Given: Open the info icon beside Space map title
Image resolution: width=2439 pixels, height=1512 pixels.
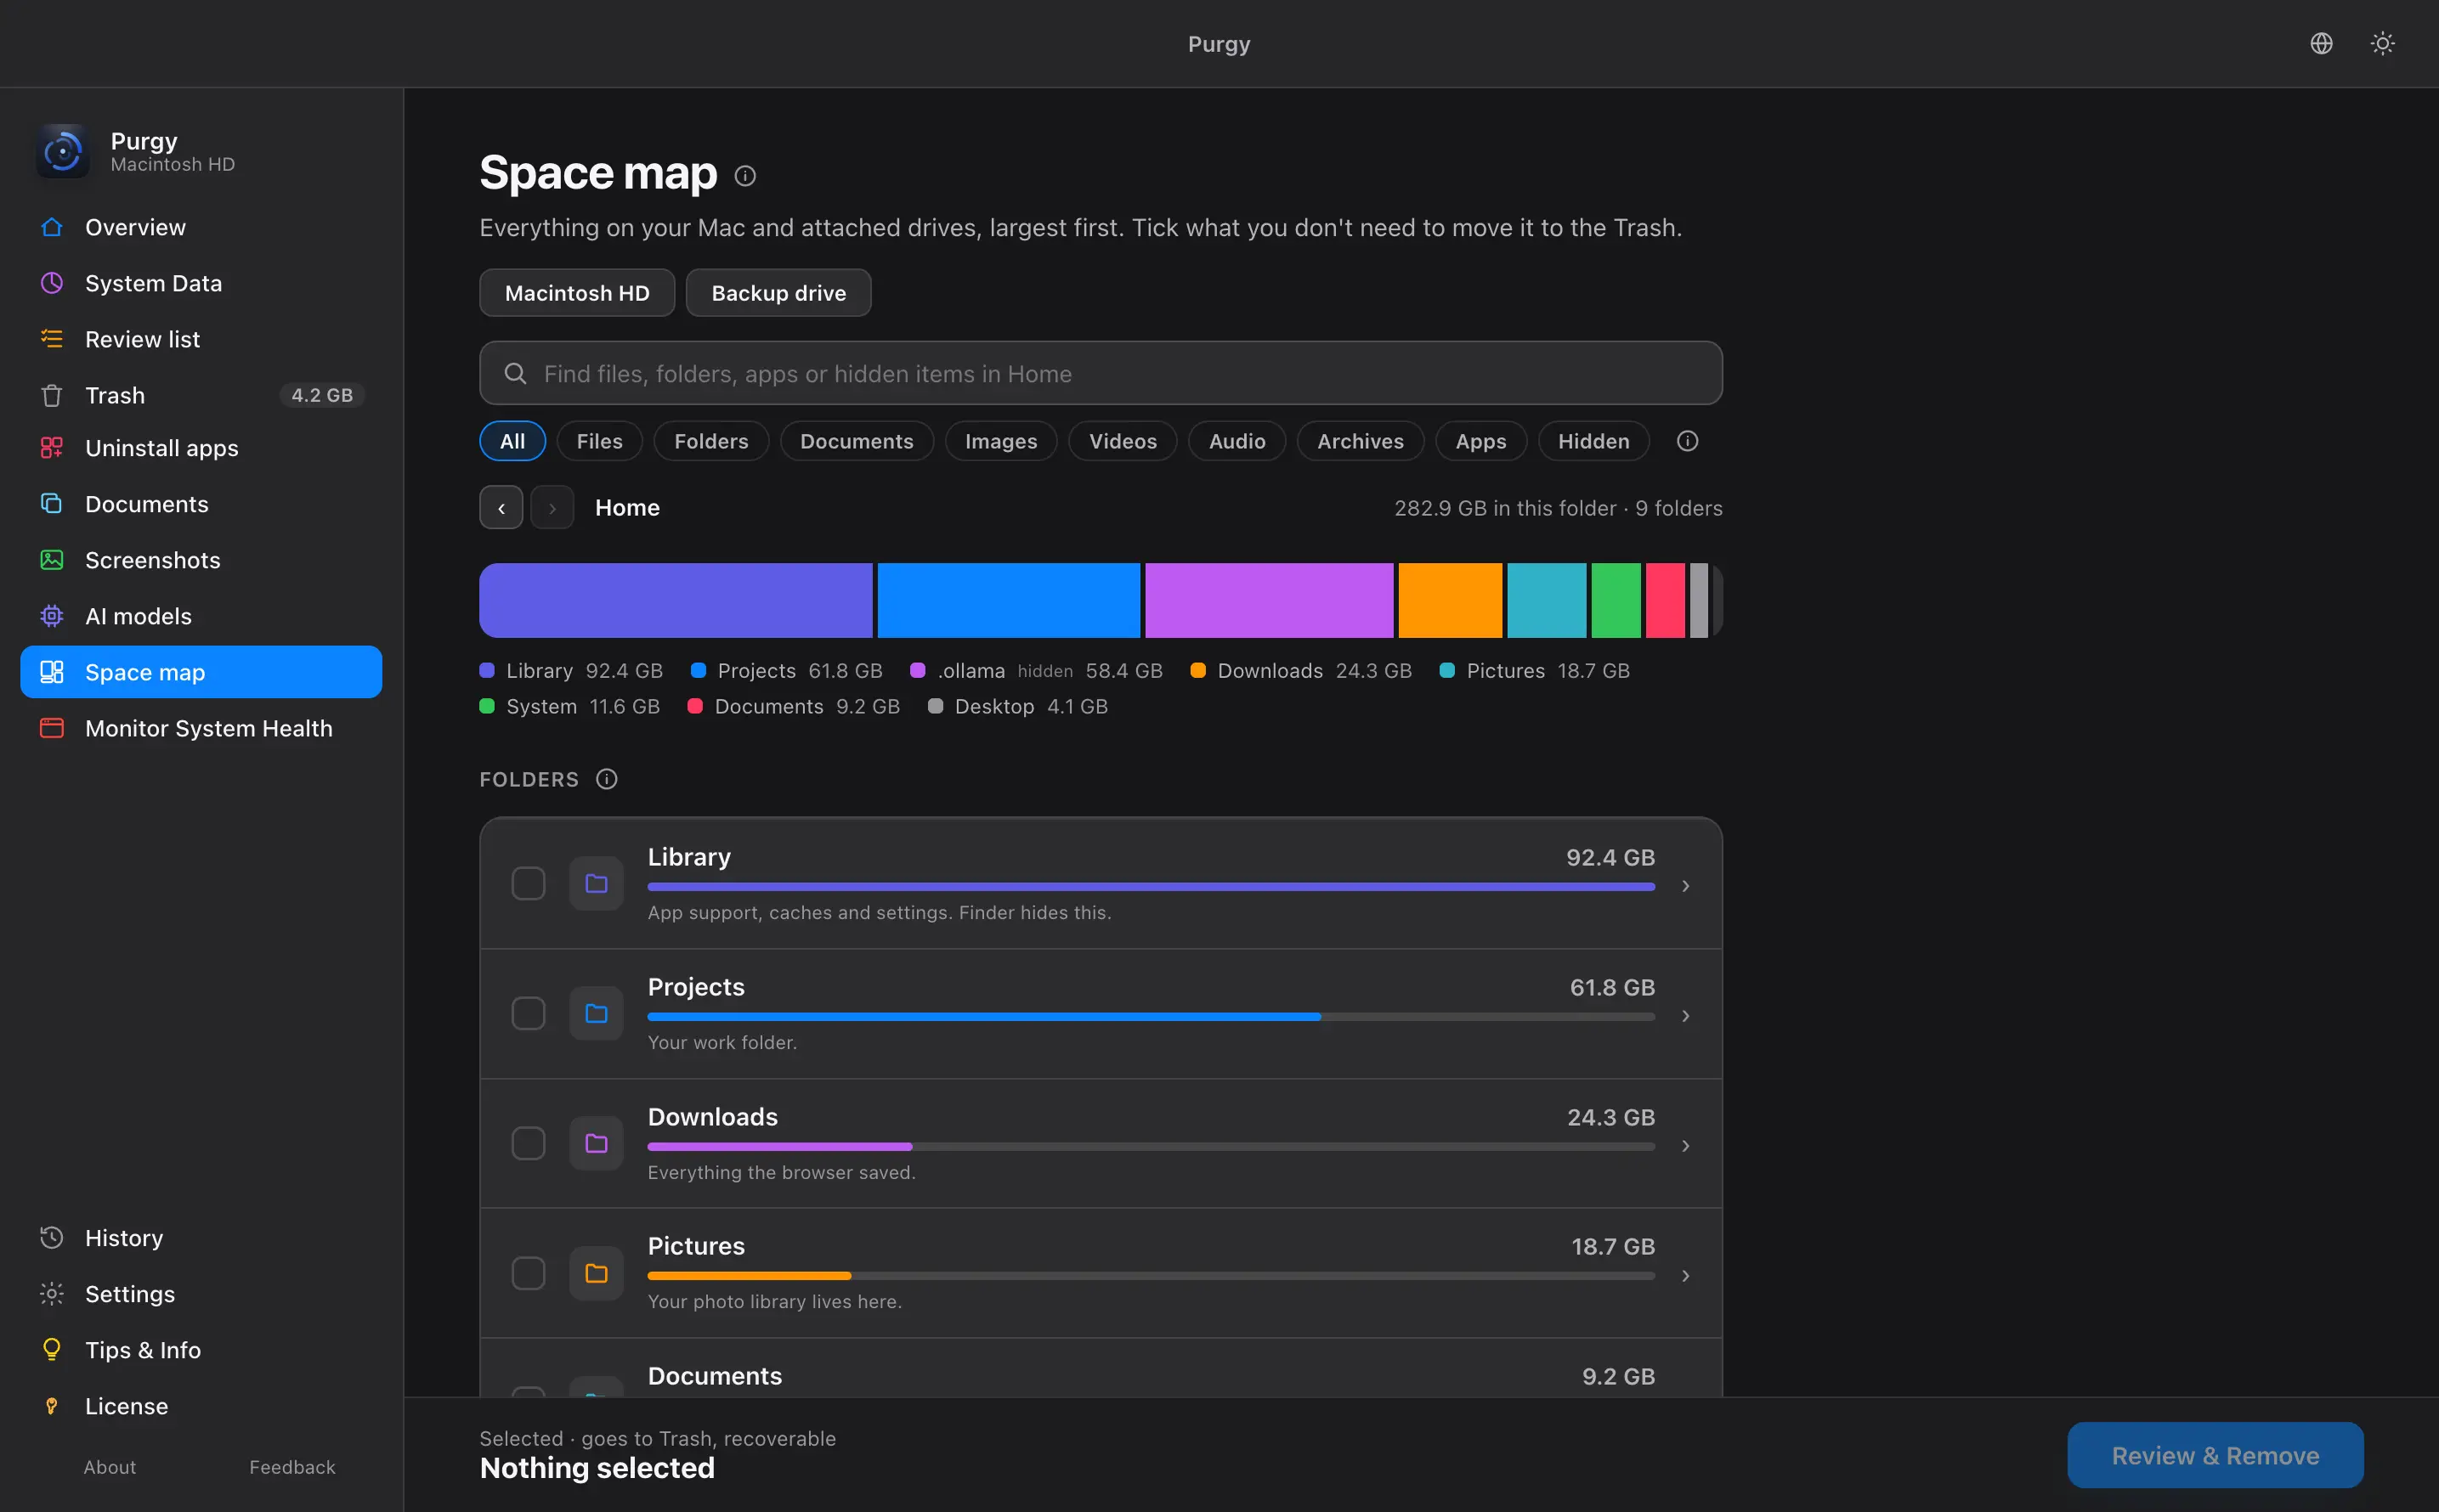Looking at the screenshot, I should (745, 176).
